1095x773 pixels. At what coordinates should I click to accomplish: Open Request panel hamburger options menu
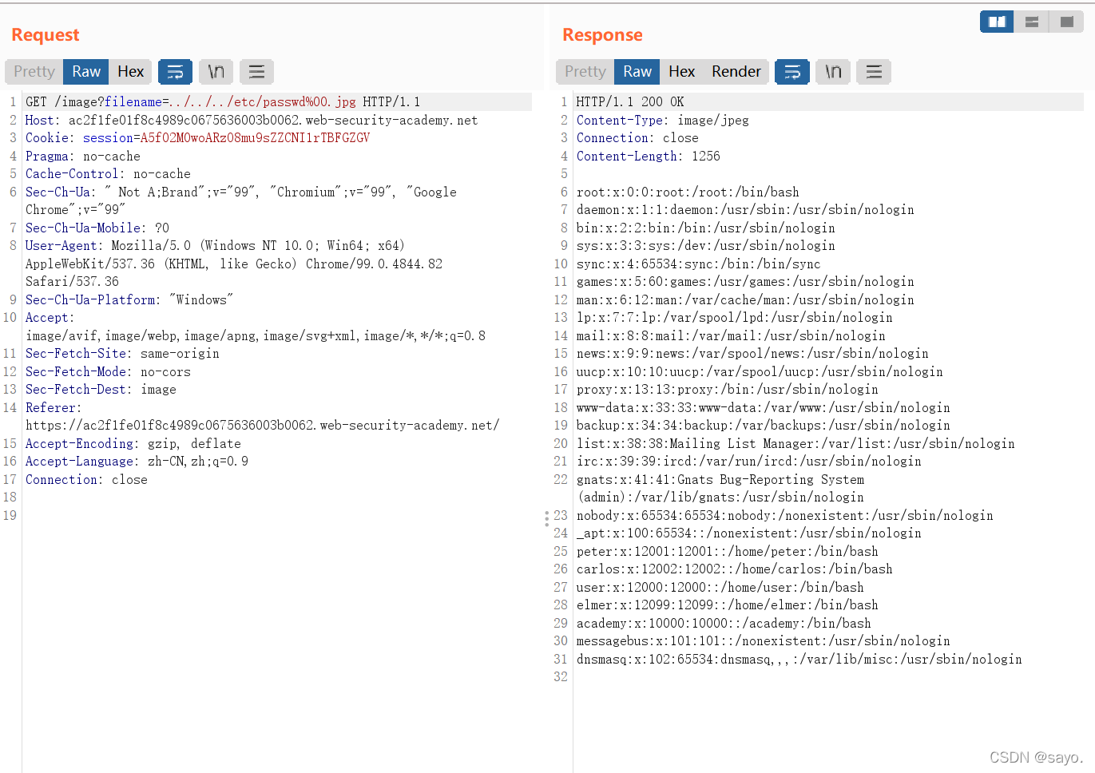pos(256,72)
